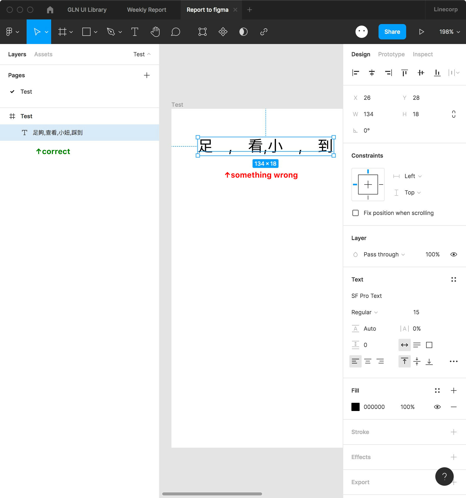Select the Comment tool

point(176,32)
